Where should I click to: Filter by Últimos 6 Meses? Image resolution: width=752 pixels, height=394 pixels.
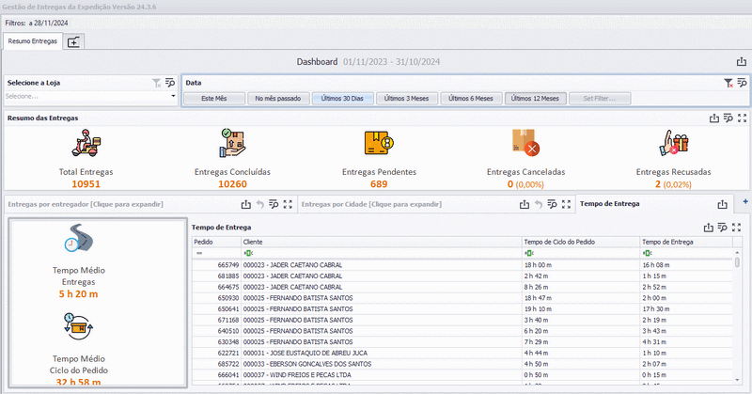tap(471, 99)
